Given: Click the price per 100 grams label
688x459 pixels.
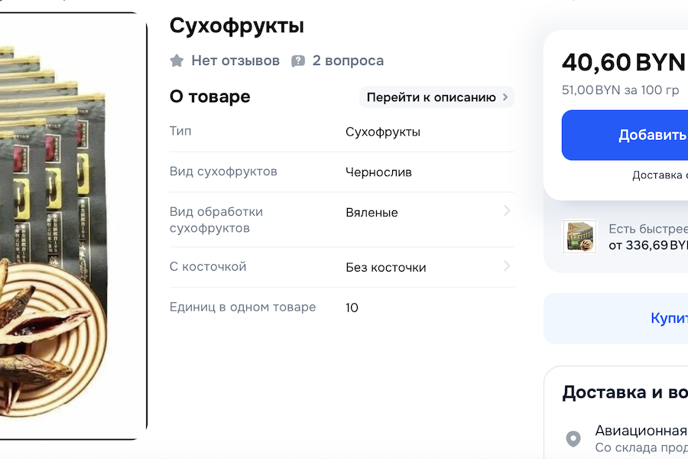Looking at the screenshot, I should (x=622, y=89).
